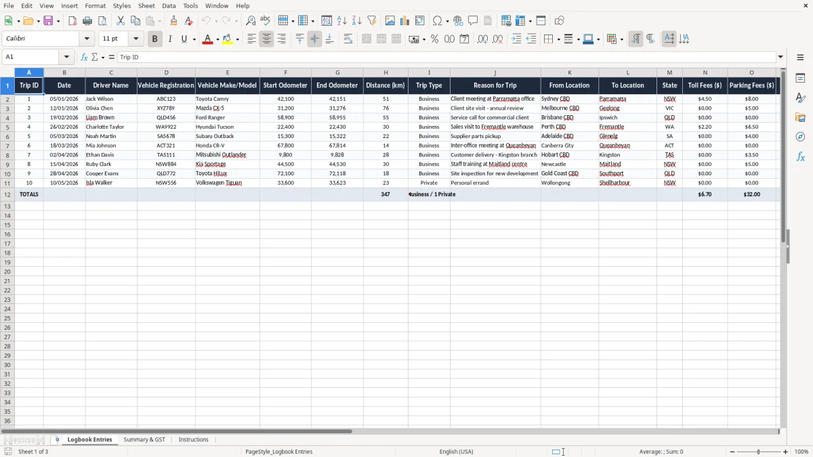The image size is (813, 457).
Task: Open the Format menu
Action: pyautogui.click(x=96, y=5)
